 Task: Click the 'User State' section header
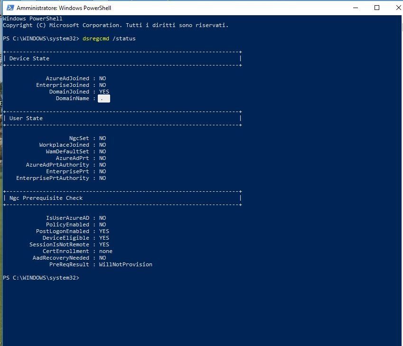pyautogui.click(x=26, y=118)
